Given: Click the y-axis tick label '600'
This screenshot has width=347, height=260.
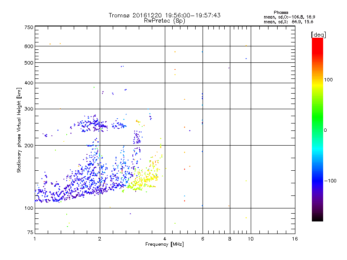Looking at the screenshot, I should 29,46.
